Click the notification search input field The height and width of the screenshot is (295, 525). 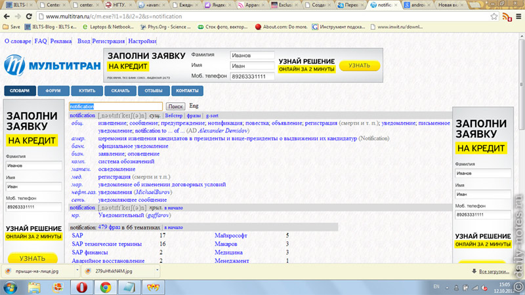[116, 106]
